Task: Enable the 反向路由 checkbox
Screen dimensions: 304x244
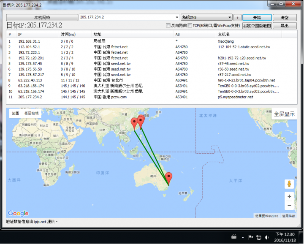Action: 168,26
